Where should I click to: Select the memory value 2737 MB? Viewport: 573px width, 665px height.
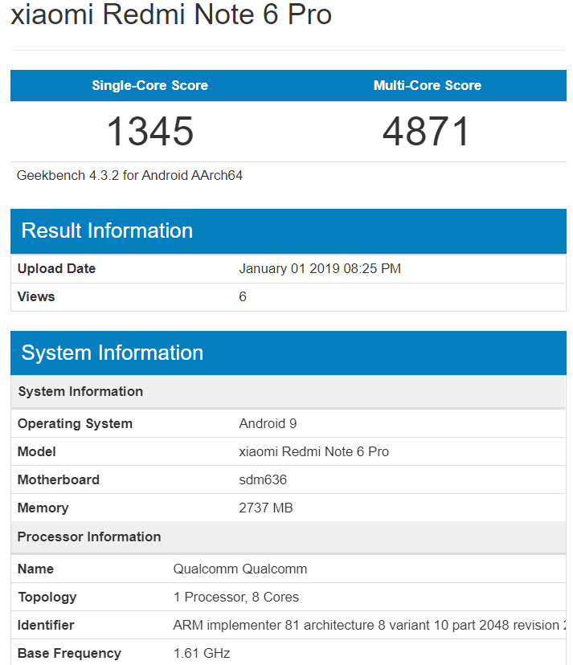coord(266,508)
